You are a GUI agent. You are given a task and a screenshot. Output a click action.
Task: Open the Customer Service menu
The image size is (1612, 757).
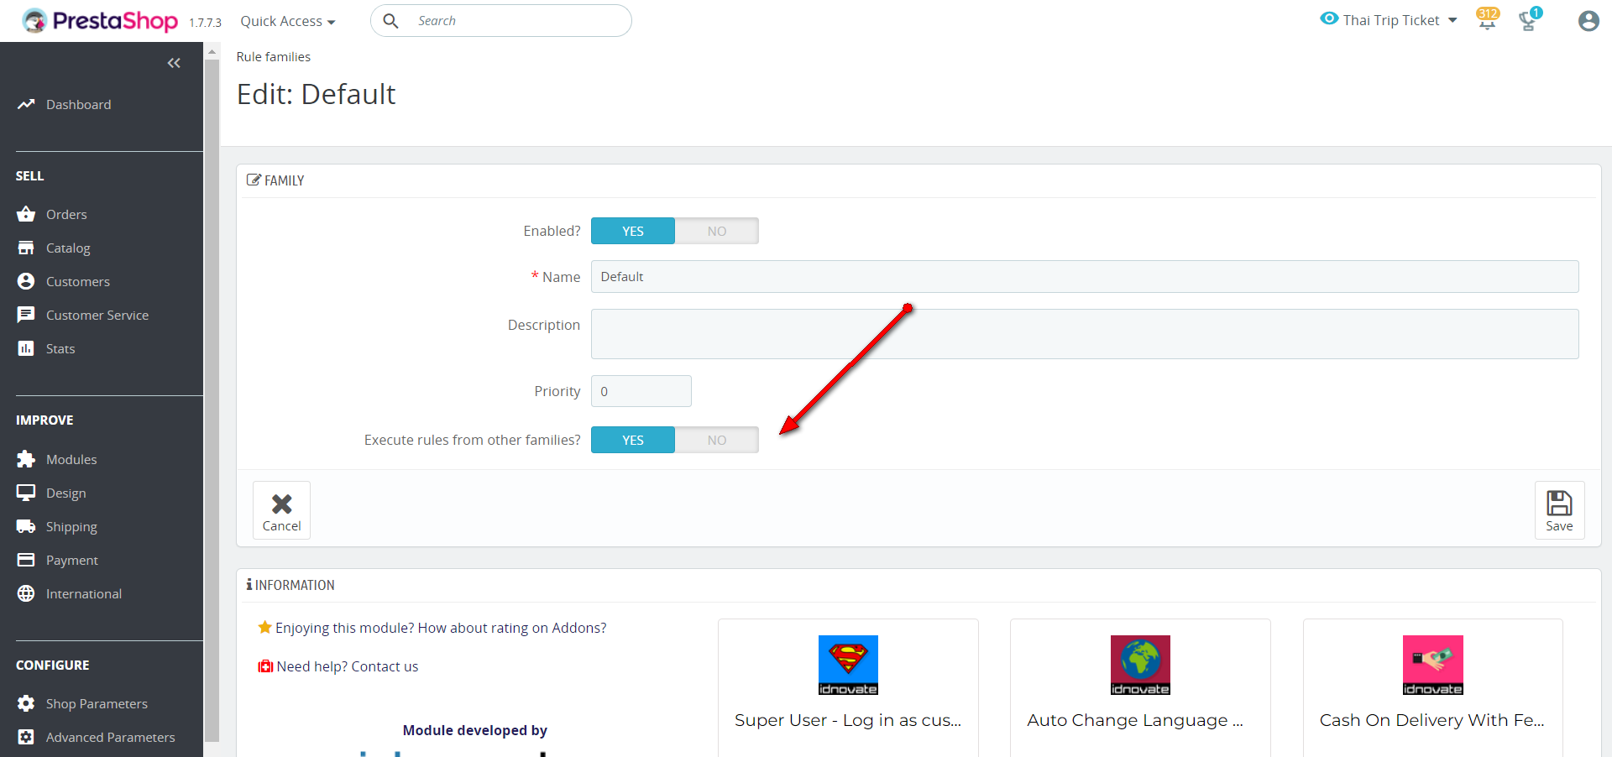click(x=97, y=315)
